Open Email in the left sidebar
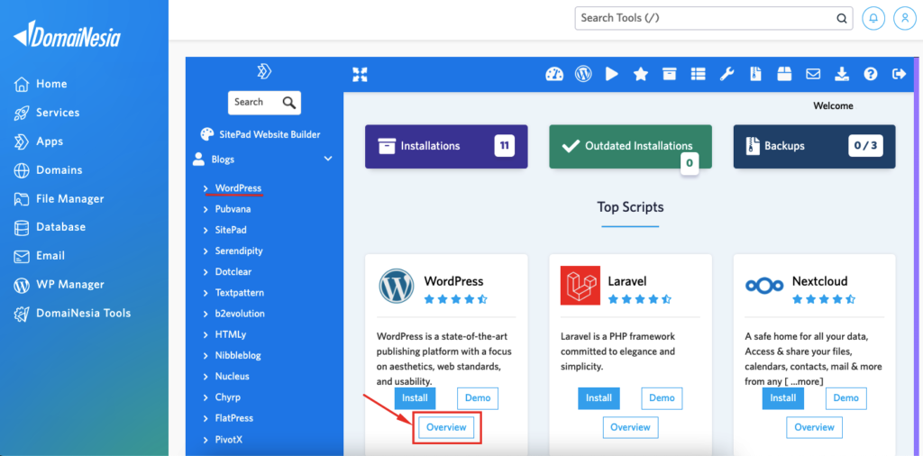 [x=39, y=256]
